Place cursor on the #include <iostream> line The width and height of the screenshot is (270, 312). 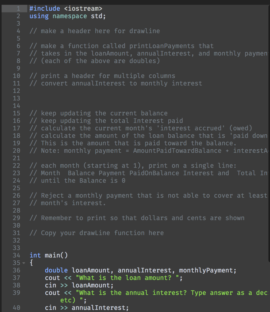[x=66, y=9]
